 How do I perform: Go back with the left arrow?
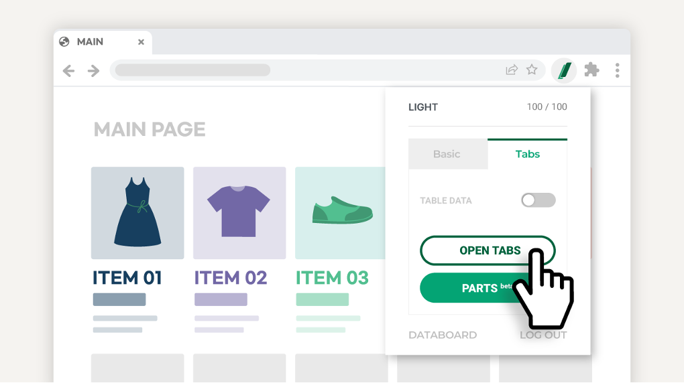[68, 70]
